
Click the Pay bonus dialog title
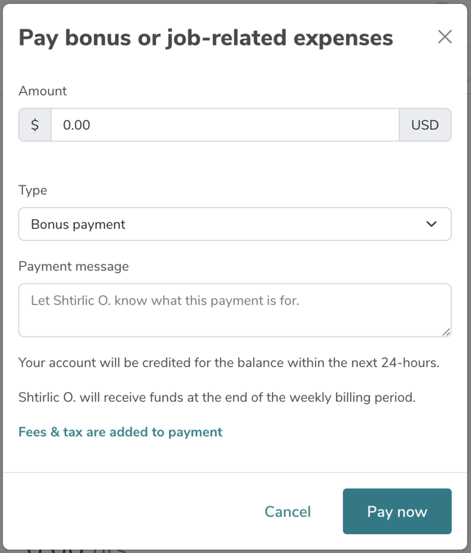tap(206, 37)
